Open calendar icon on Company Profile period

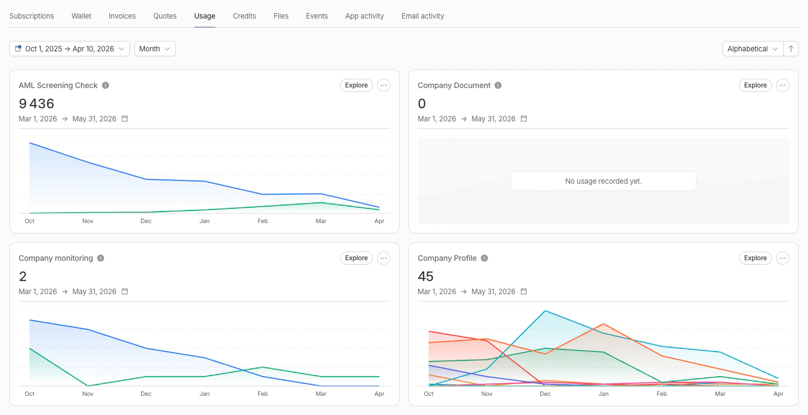coord(524,291)
